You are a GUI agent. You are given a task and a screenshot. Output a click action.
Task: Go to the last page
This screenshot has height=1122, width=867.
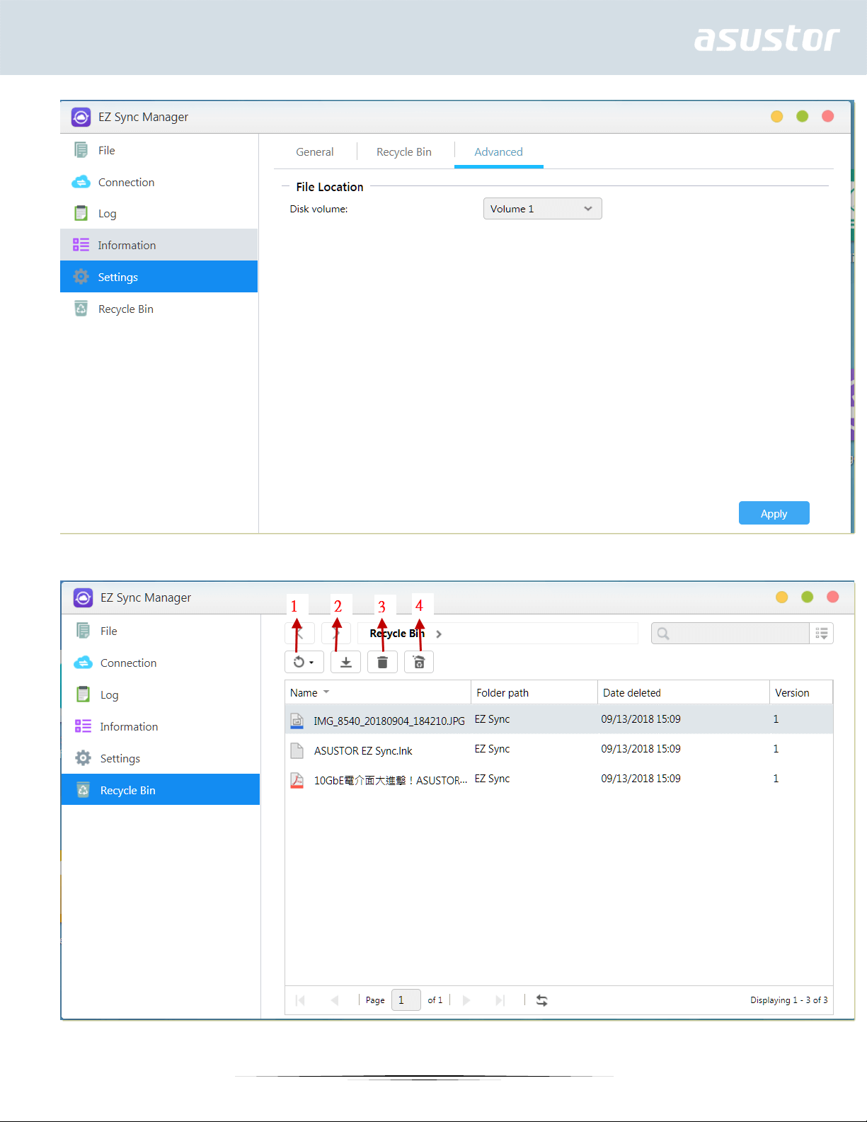500,1000
